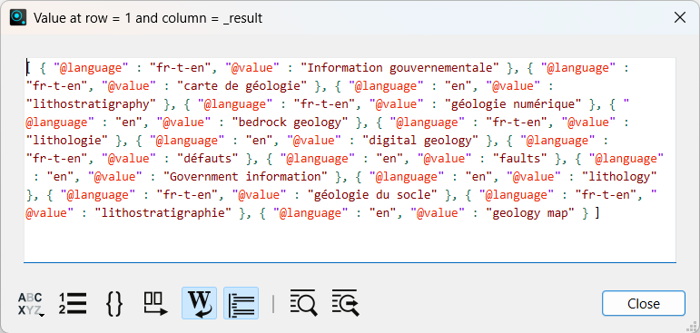
Task: Click the curly braces format icon
Action: [x=114, y=304]
